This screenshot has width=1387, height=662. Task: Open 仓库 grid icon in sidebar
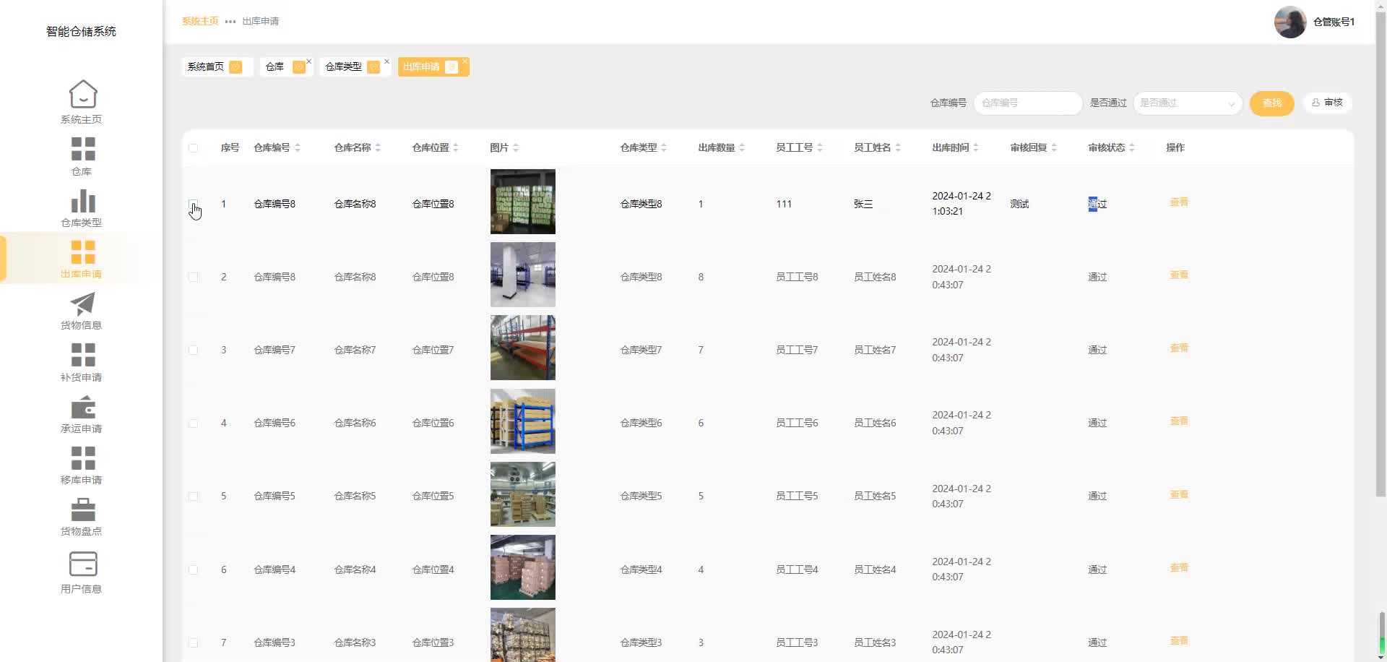(82, 149)
